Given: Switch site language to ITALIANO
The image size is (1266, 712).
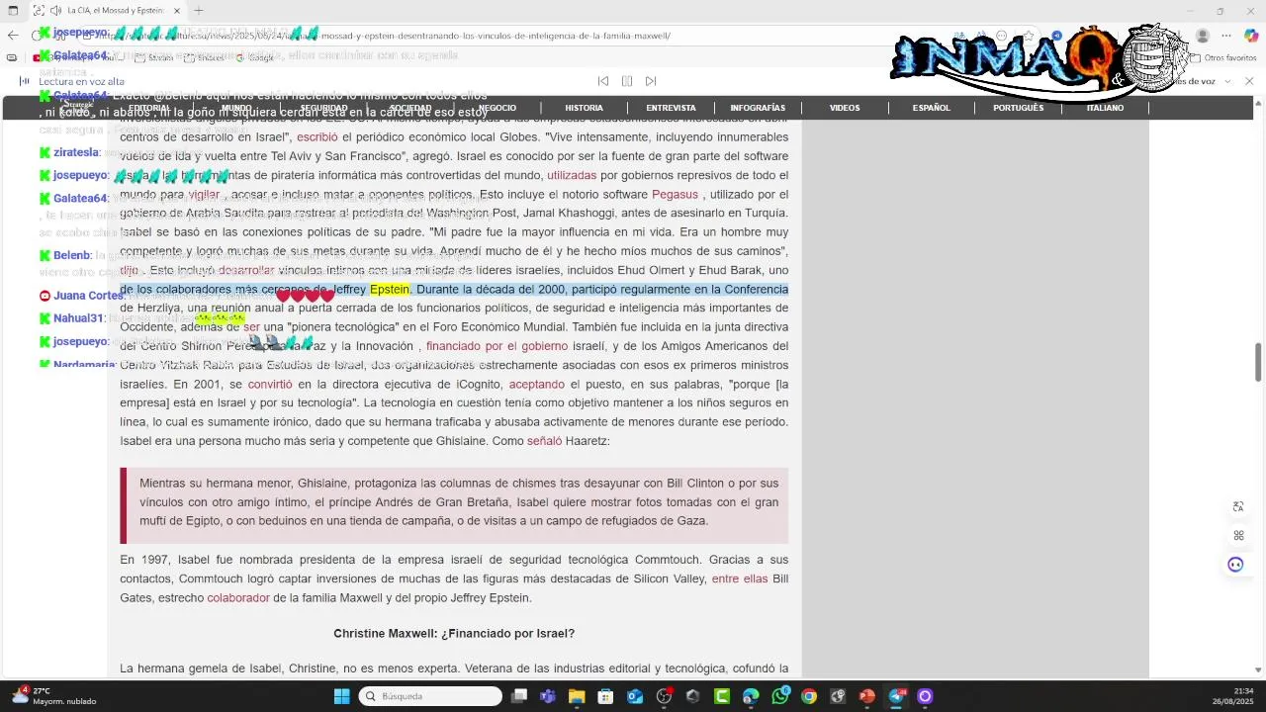Looking at the screenshot, I should coord(1105,108).
